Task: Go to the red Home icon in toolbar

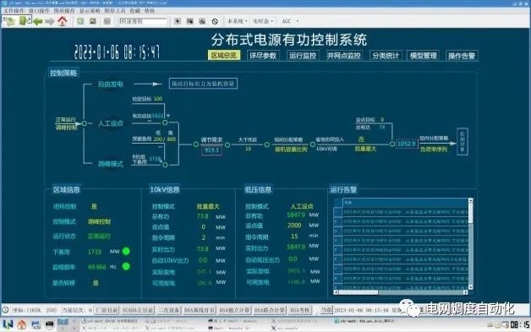Action: click(x=63, y=21)
